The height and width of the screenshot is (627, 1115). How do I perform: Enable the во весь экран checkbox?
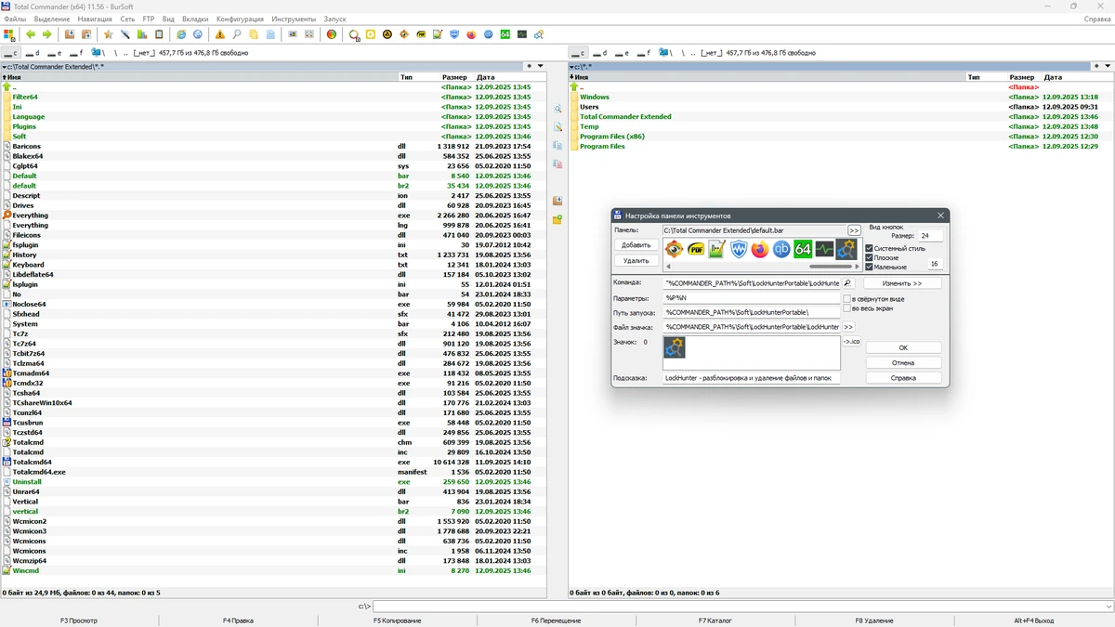(847, 308)
